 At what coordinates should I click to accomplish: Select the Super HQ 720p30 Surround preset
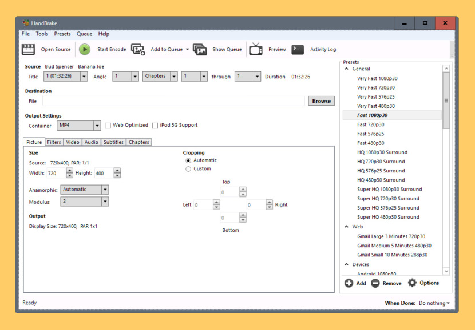(x=389, y=199)
